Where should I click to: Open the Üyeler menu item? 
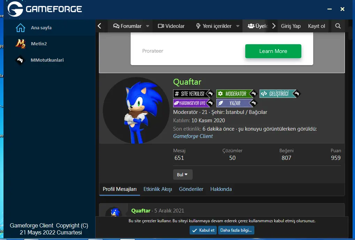click(x=258, y=26)
